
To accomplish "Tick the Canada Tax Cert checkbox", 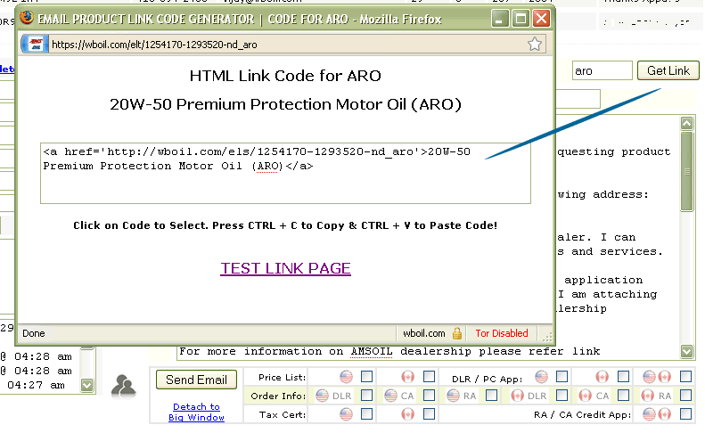I will [x=430, y=413].
